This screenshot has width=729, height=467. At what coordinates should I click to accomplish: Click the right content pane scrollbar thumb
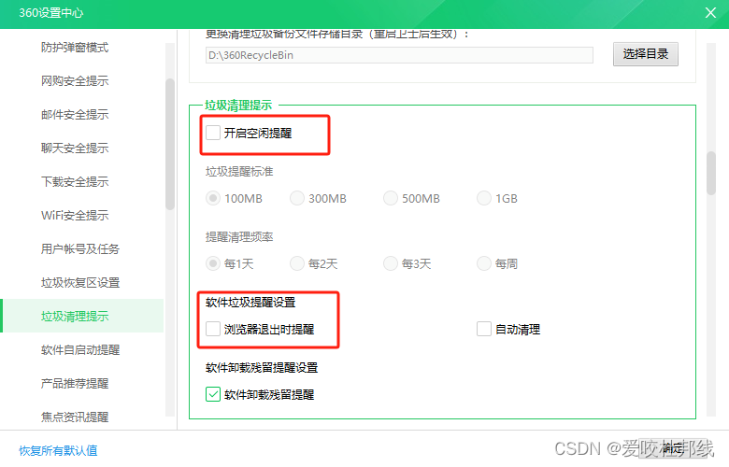(711, 173)
